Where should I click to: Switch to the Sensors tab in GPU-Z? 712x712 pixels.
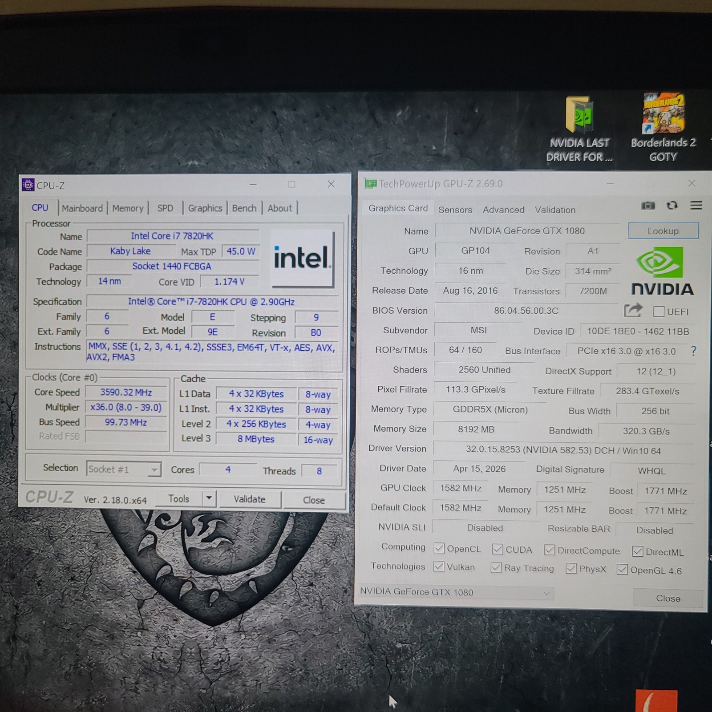tap(455, 210)
